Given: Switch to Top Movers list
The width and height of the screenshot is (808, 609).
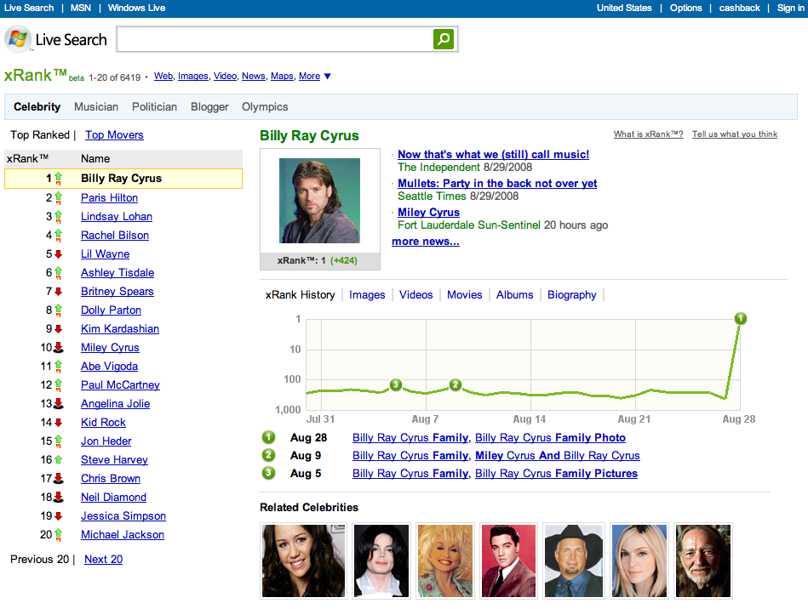Looking at the screenshot, I should [114, 135].
